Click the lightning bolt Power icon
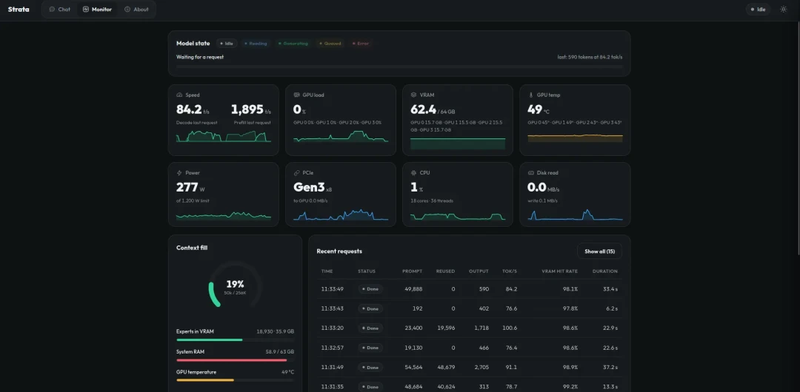Image resolution: width=800 pixels, height=392 pixels. click(179, 173)
